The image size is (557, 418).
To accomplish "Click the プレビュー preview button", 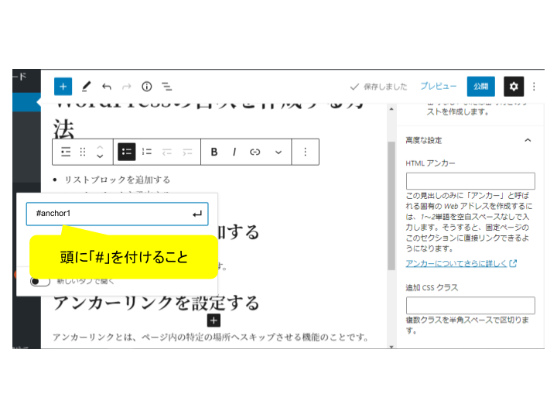I will click(x=438, y=86).
